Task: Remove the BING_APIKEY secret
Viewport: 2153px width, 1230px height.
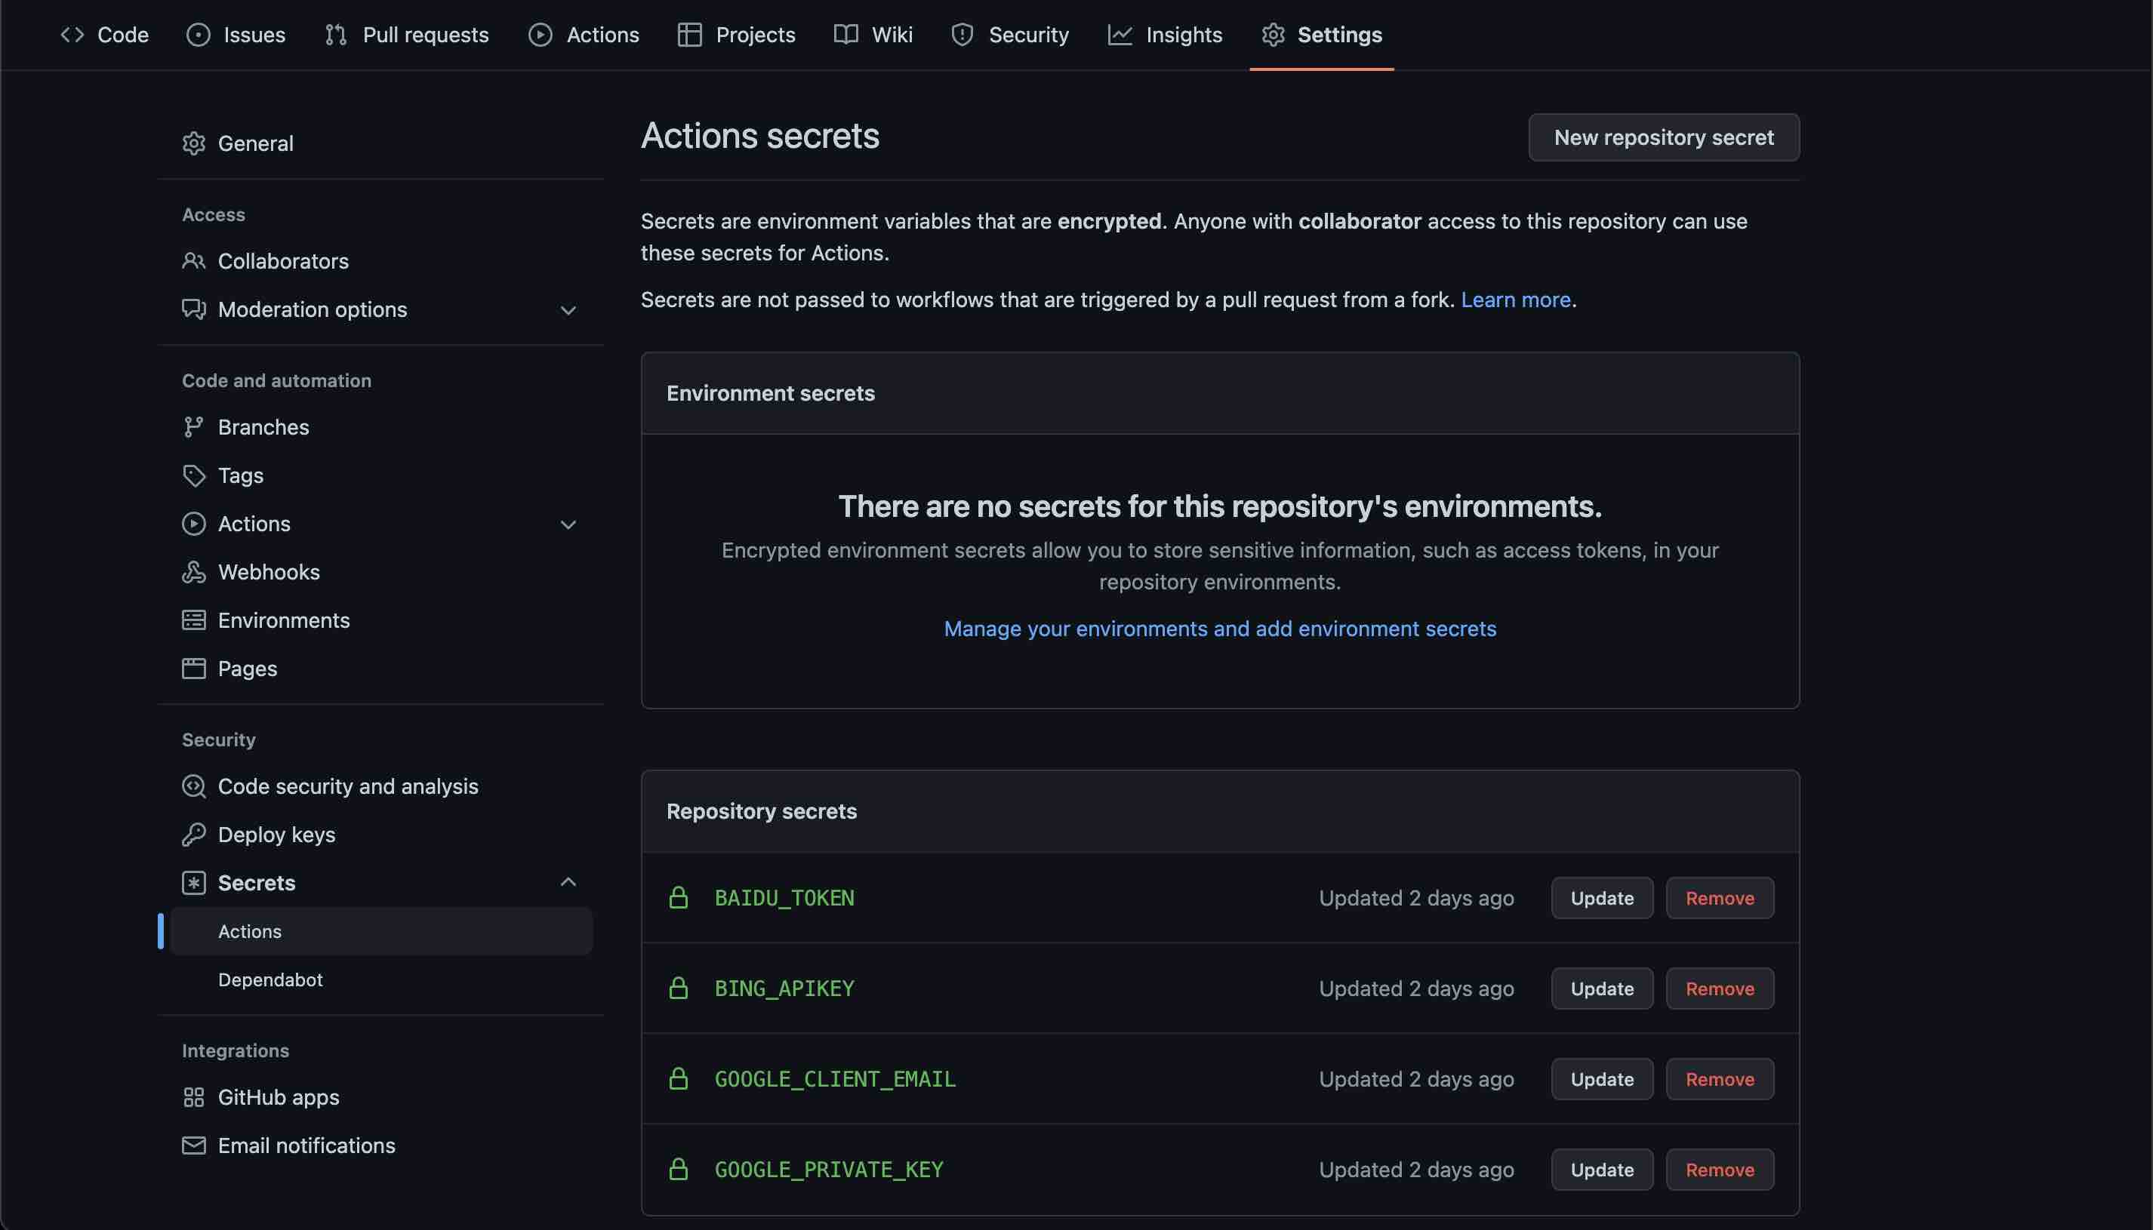Action: click(1719, 989)
